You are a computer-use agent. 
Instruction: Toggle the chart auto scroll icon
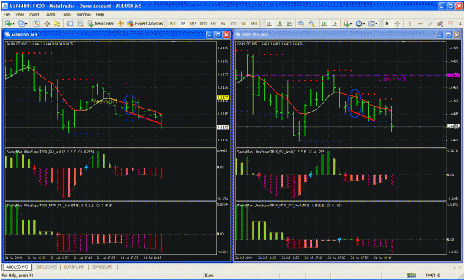pyautogui.click(x=324, y=23)
